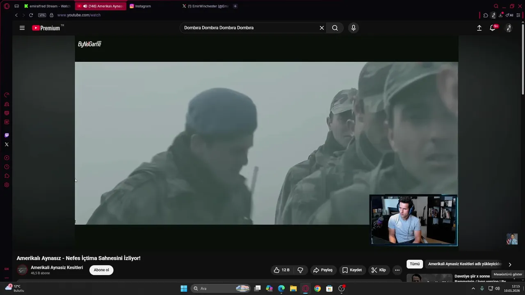The width and height of the screenshot is (525, 295).
Task: Select Amerikali Aynasiz Kesitleri uploader chip
Action: click(x=465, y=264)
